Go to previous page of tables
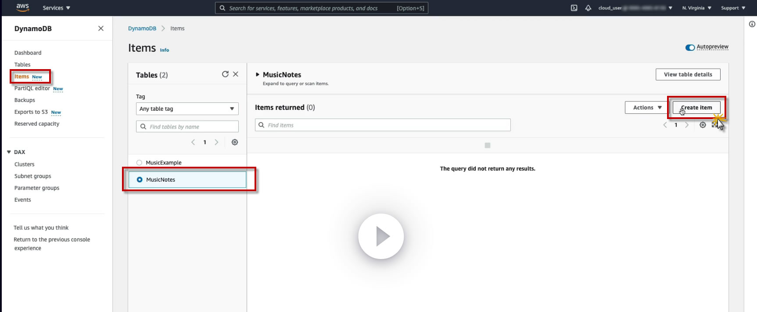Image resolution: width=757 pixels, height=312 pixels. pos(193,142)
